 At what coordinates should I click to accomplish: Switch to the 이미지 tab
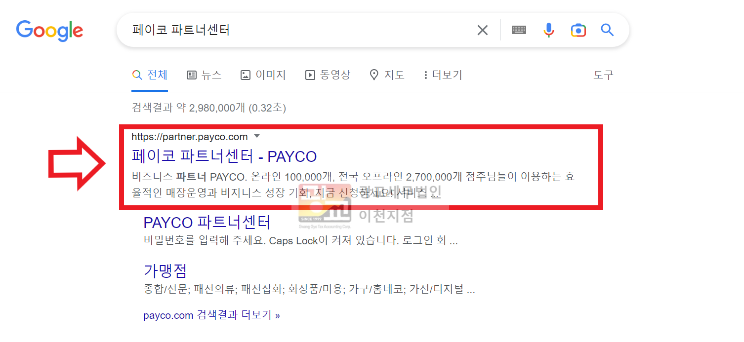click(263, 75)
